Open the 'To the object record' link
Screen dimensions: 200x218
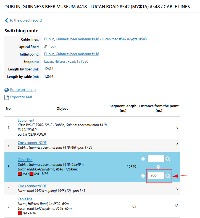coord(25,20)
